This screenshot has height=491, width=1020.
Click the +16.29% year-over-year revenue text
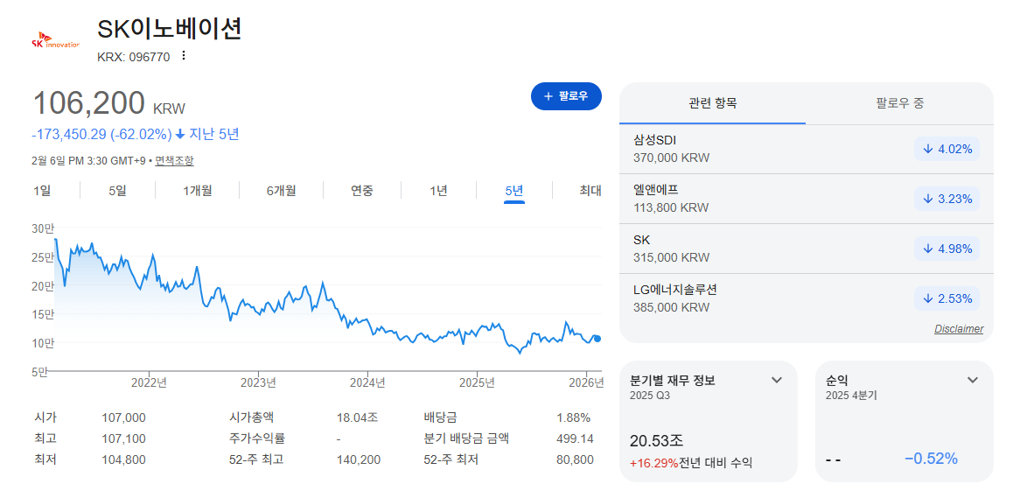coord(653,463)
